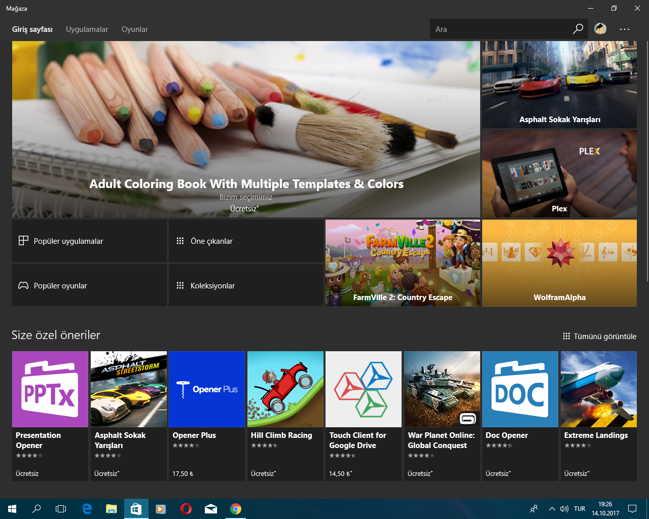The width and height of the screenshot is (649, 519).
Task: Open People icon in system tray
Action: tap(534, 509)
